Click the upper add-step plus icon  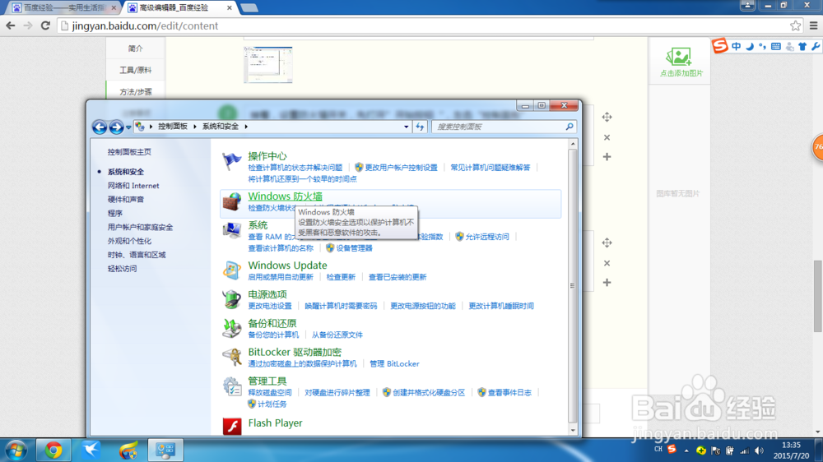tap(607, 157)
